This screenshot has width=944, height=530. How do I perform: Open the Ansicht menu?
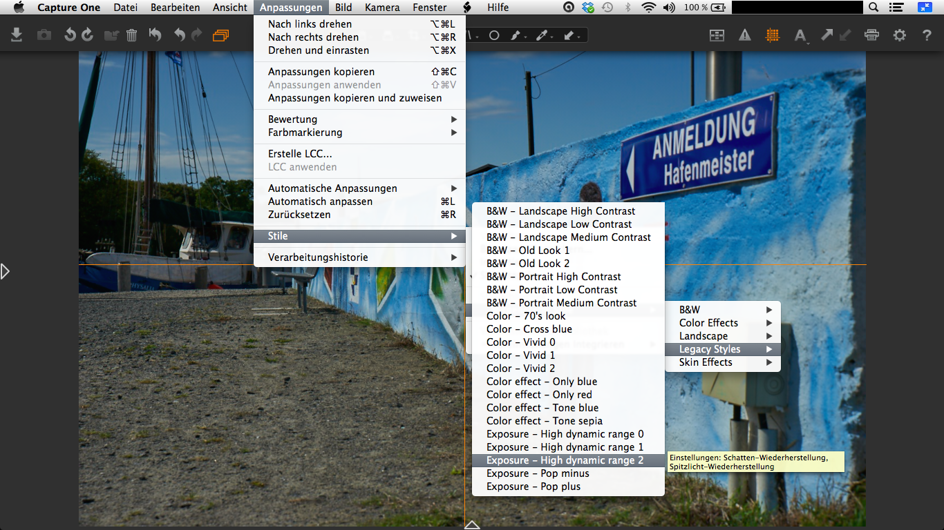pos(230,8)
